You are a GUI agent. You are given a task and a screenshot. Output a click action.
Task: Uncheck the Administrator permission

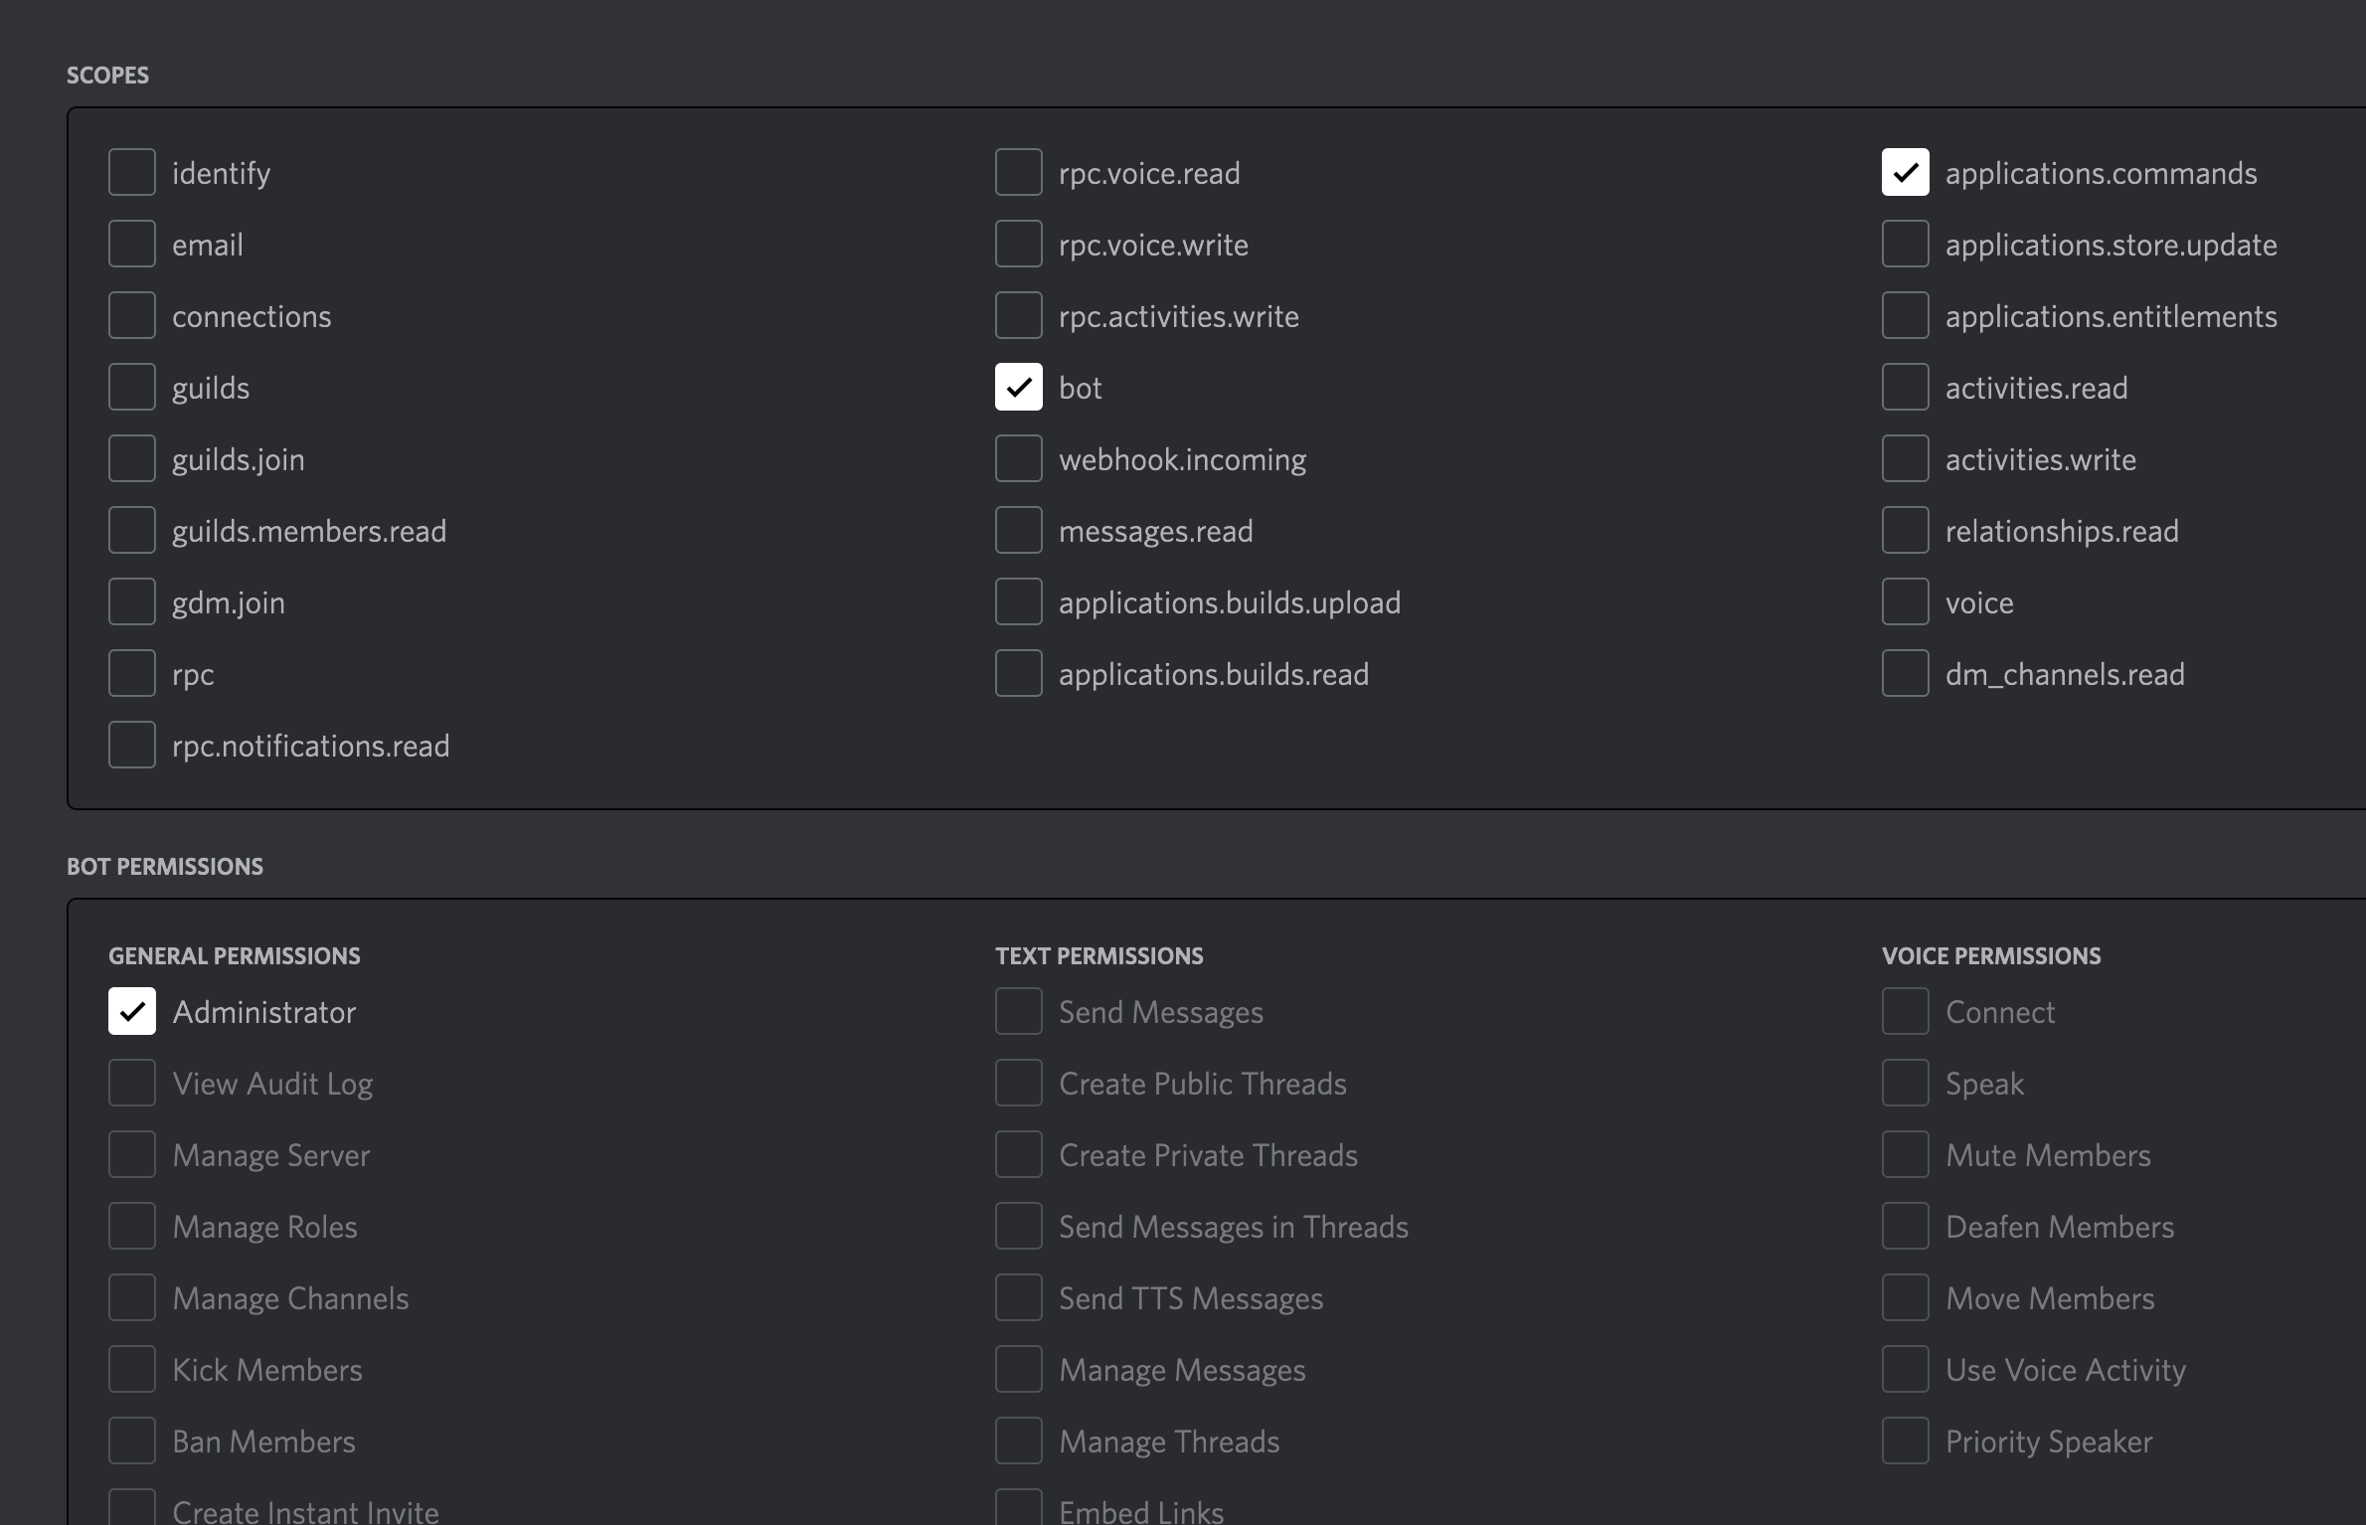click(x=132, y=1012)
